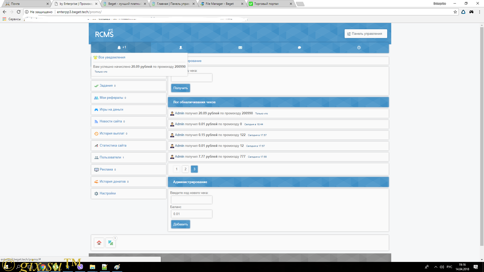Open the Chrome menu with three dots
The image size is (484, 272).
pos(479,12)
